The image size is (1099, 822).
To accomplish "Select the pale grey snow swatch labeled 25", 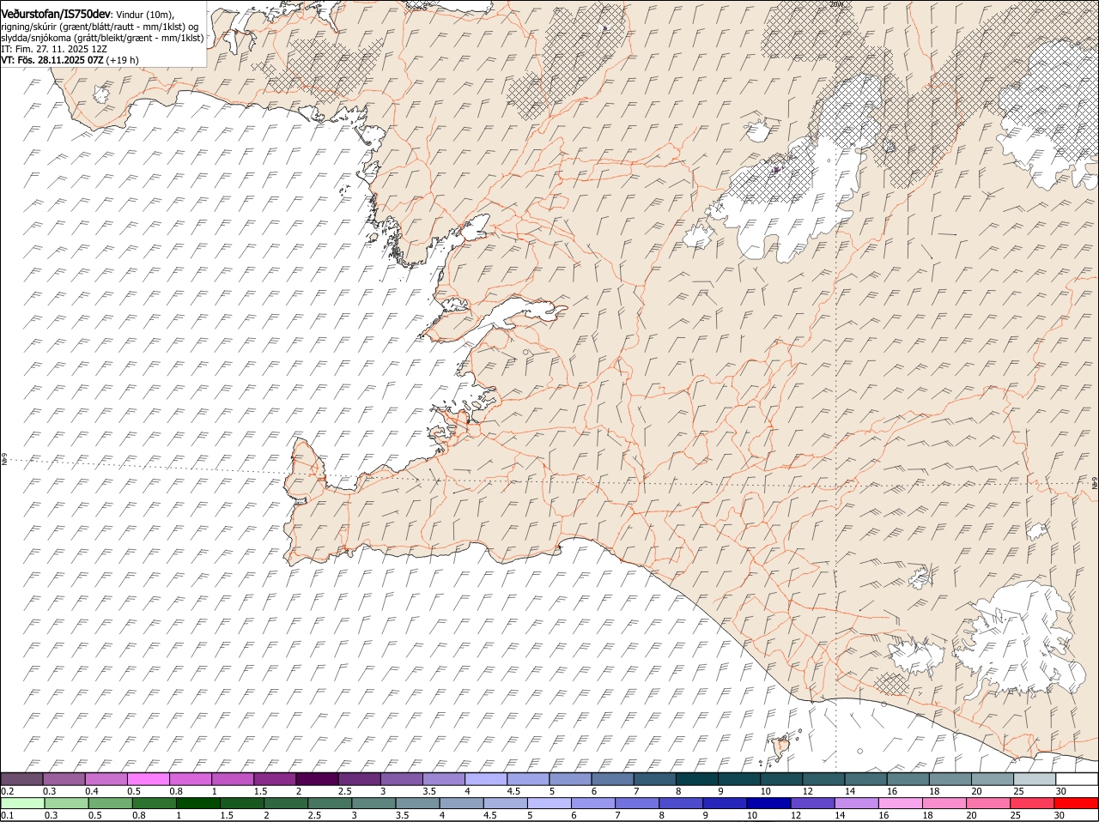I will pos(1035,779).
